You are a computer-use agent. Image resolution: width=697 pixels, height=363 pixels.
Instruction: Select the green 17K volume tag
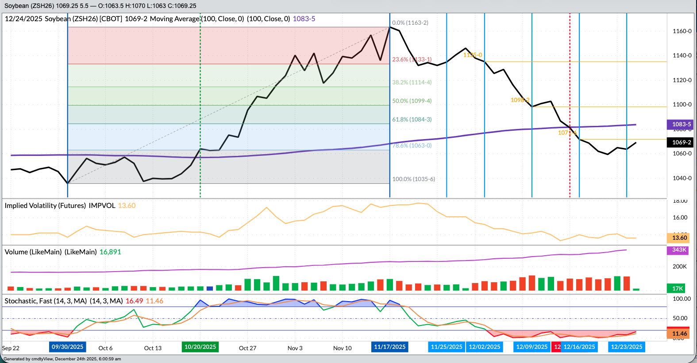(x=677, y=288)
